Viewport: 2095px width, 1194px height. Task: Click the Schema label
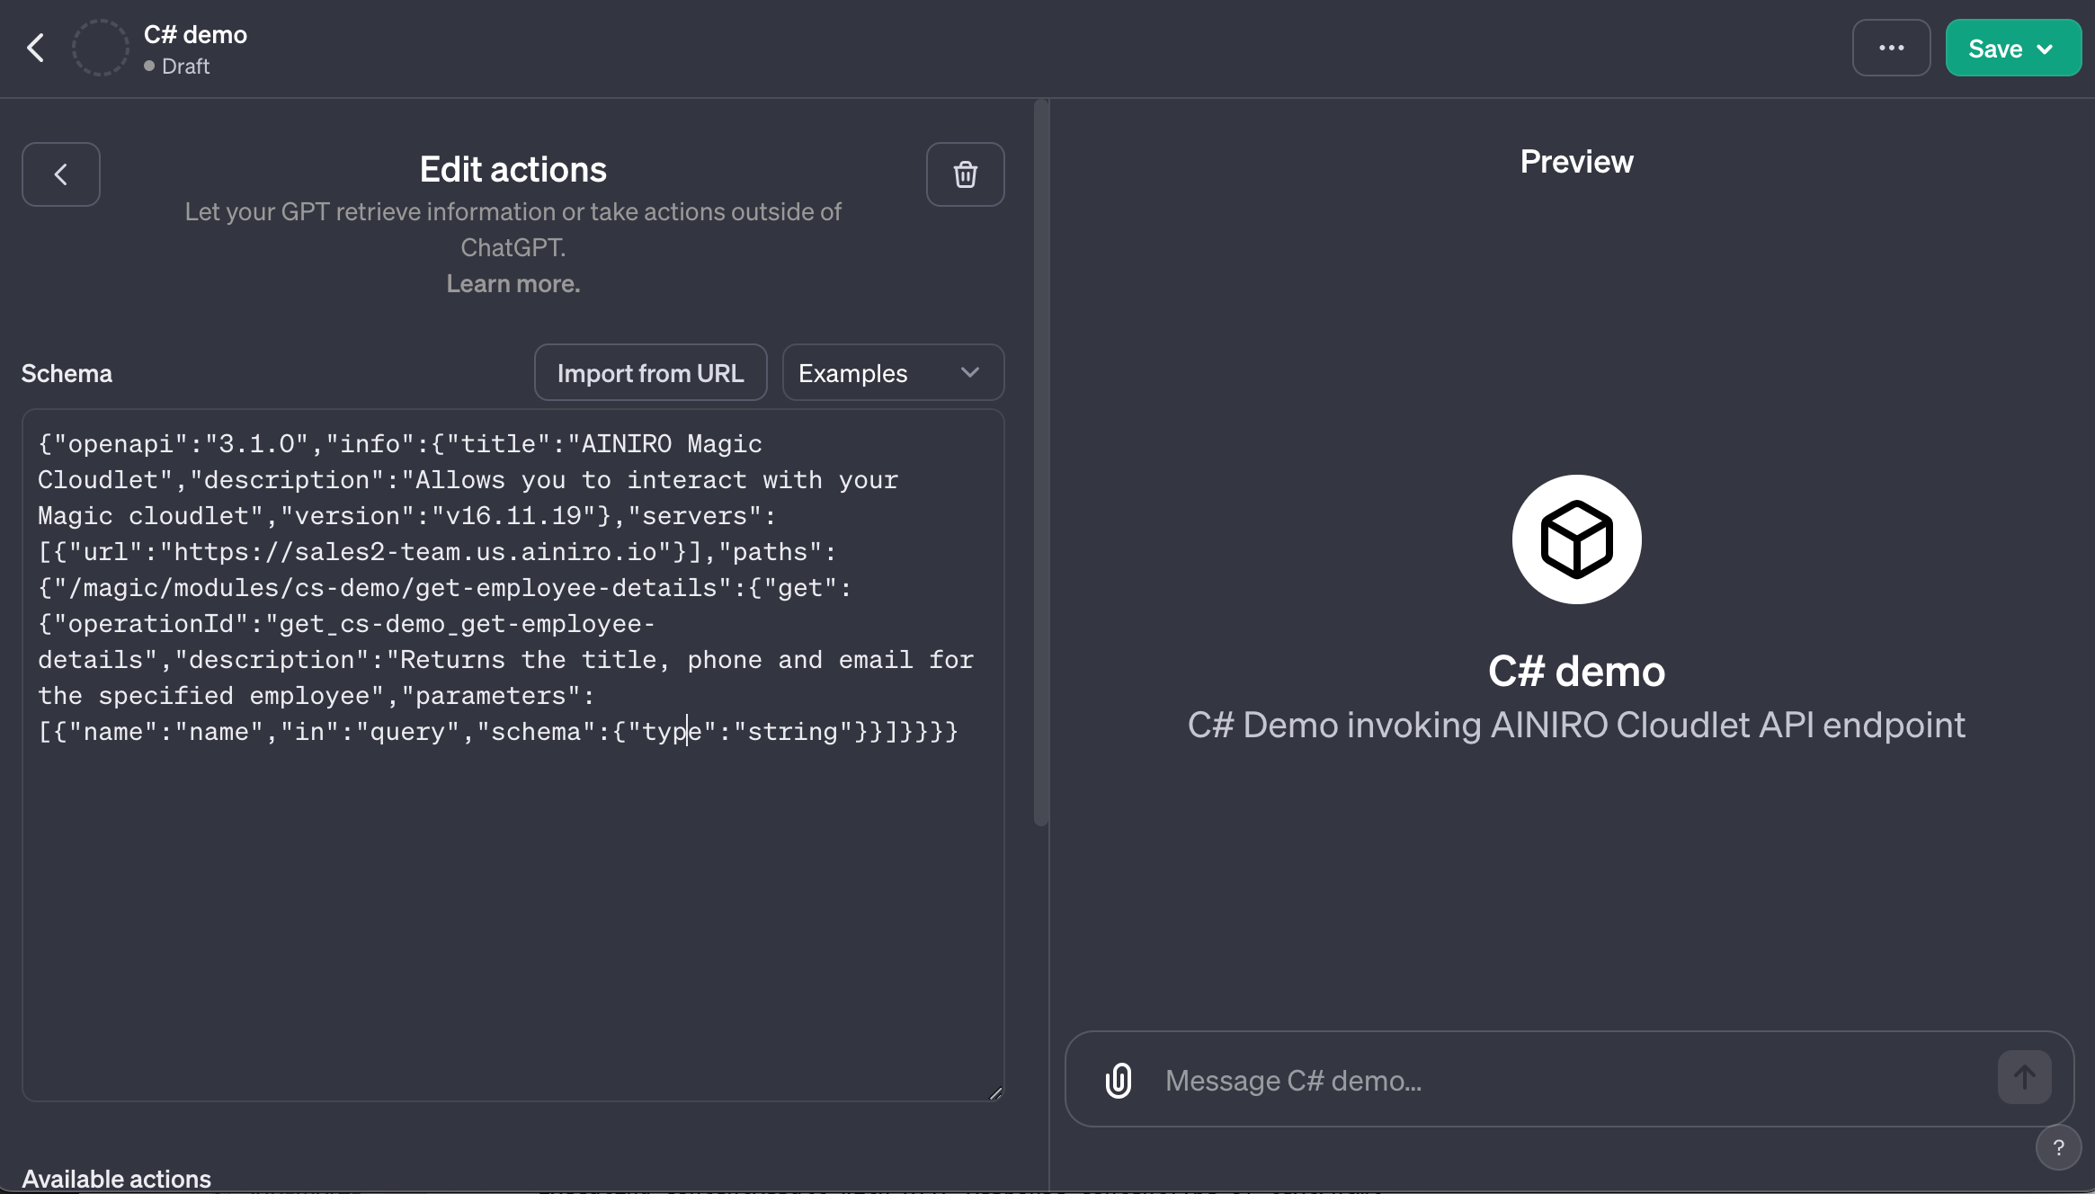[67, 373]
